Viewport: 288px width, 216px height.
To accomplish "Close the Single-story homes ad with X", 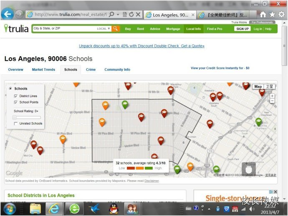I will coord(275,192).
